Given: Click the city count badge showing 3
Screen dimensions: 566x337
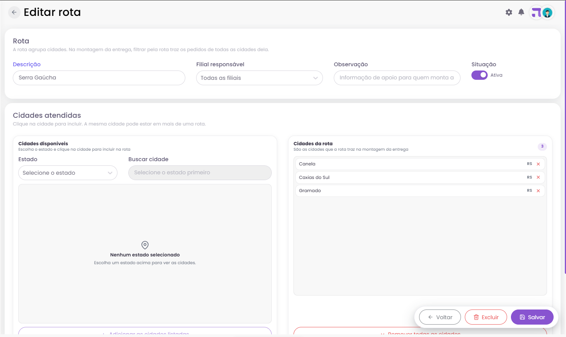Looking at the screenshot, I should point(542,146).
